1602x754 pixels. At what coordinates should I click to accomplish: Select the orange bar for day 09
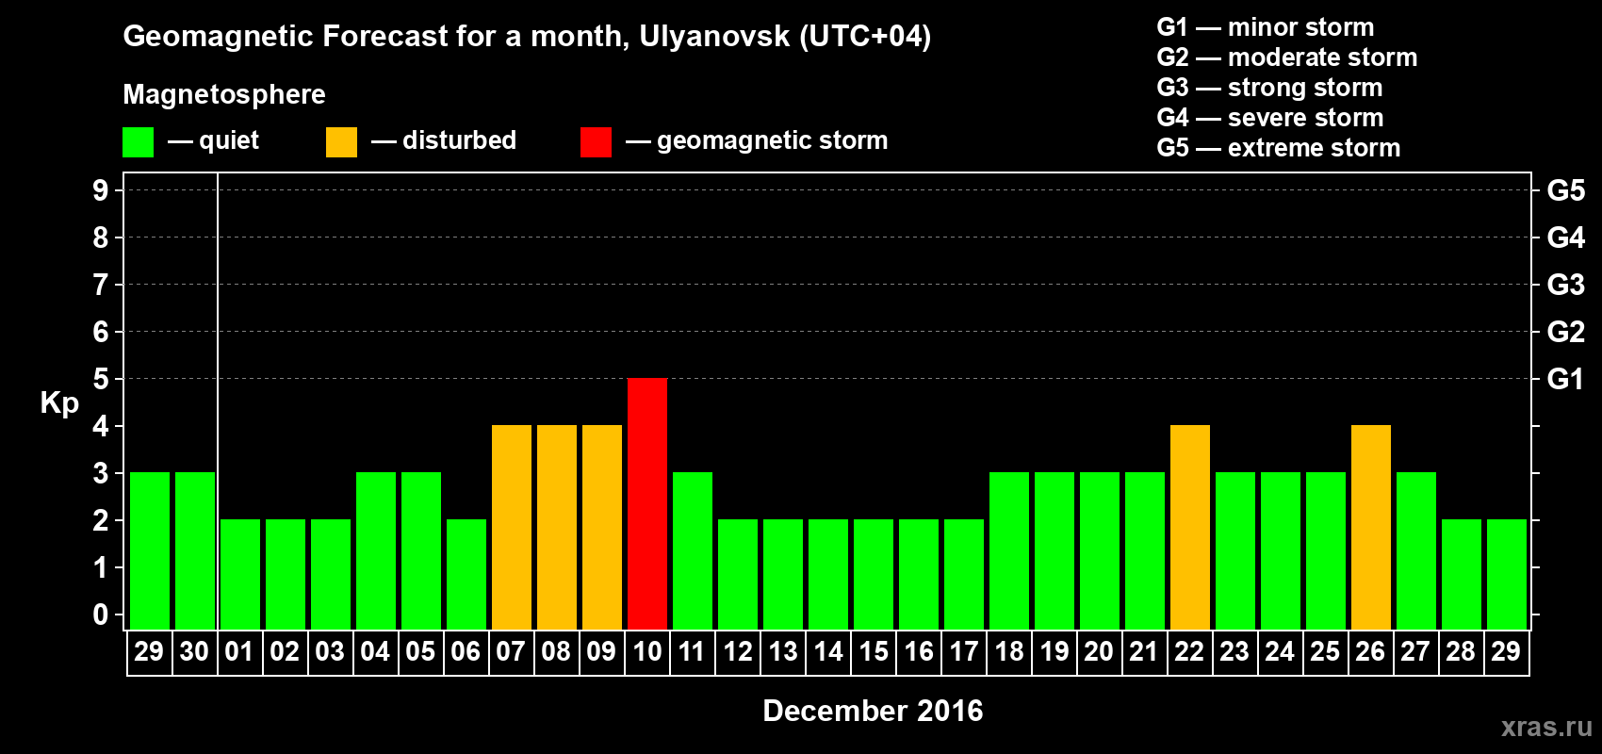(602, 528)
